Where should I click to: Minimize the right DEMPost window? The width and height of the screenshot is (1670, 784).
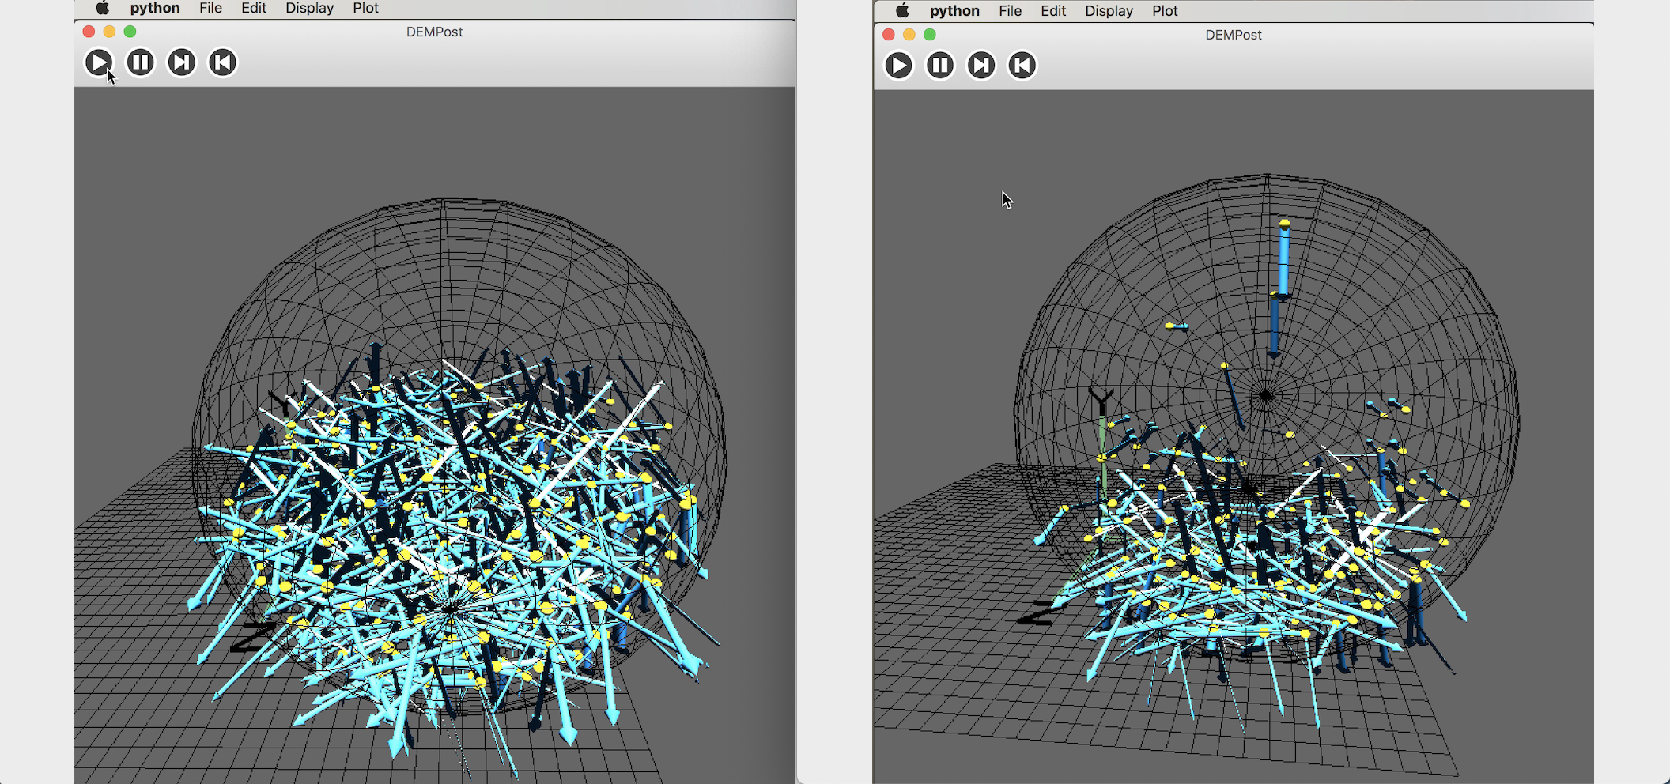pos(909,35)
